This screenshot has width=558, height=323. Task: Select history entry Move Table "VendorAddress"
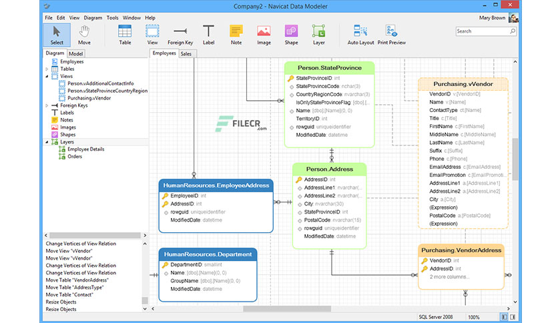(x=77, y=280)
